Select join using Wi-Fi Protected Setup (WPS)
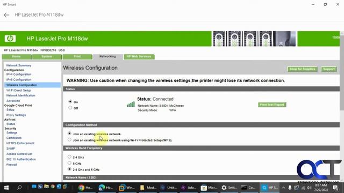 pyautogui.click(x=69, y=139)
